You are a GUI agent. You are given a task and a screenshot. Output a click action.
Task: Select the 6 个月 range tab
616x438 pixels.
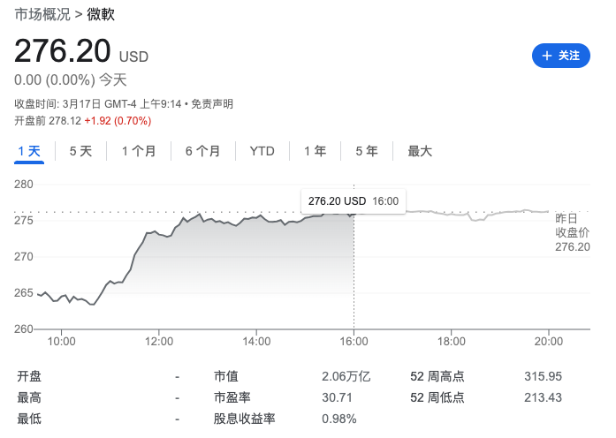coord(202,151)
